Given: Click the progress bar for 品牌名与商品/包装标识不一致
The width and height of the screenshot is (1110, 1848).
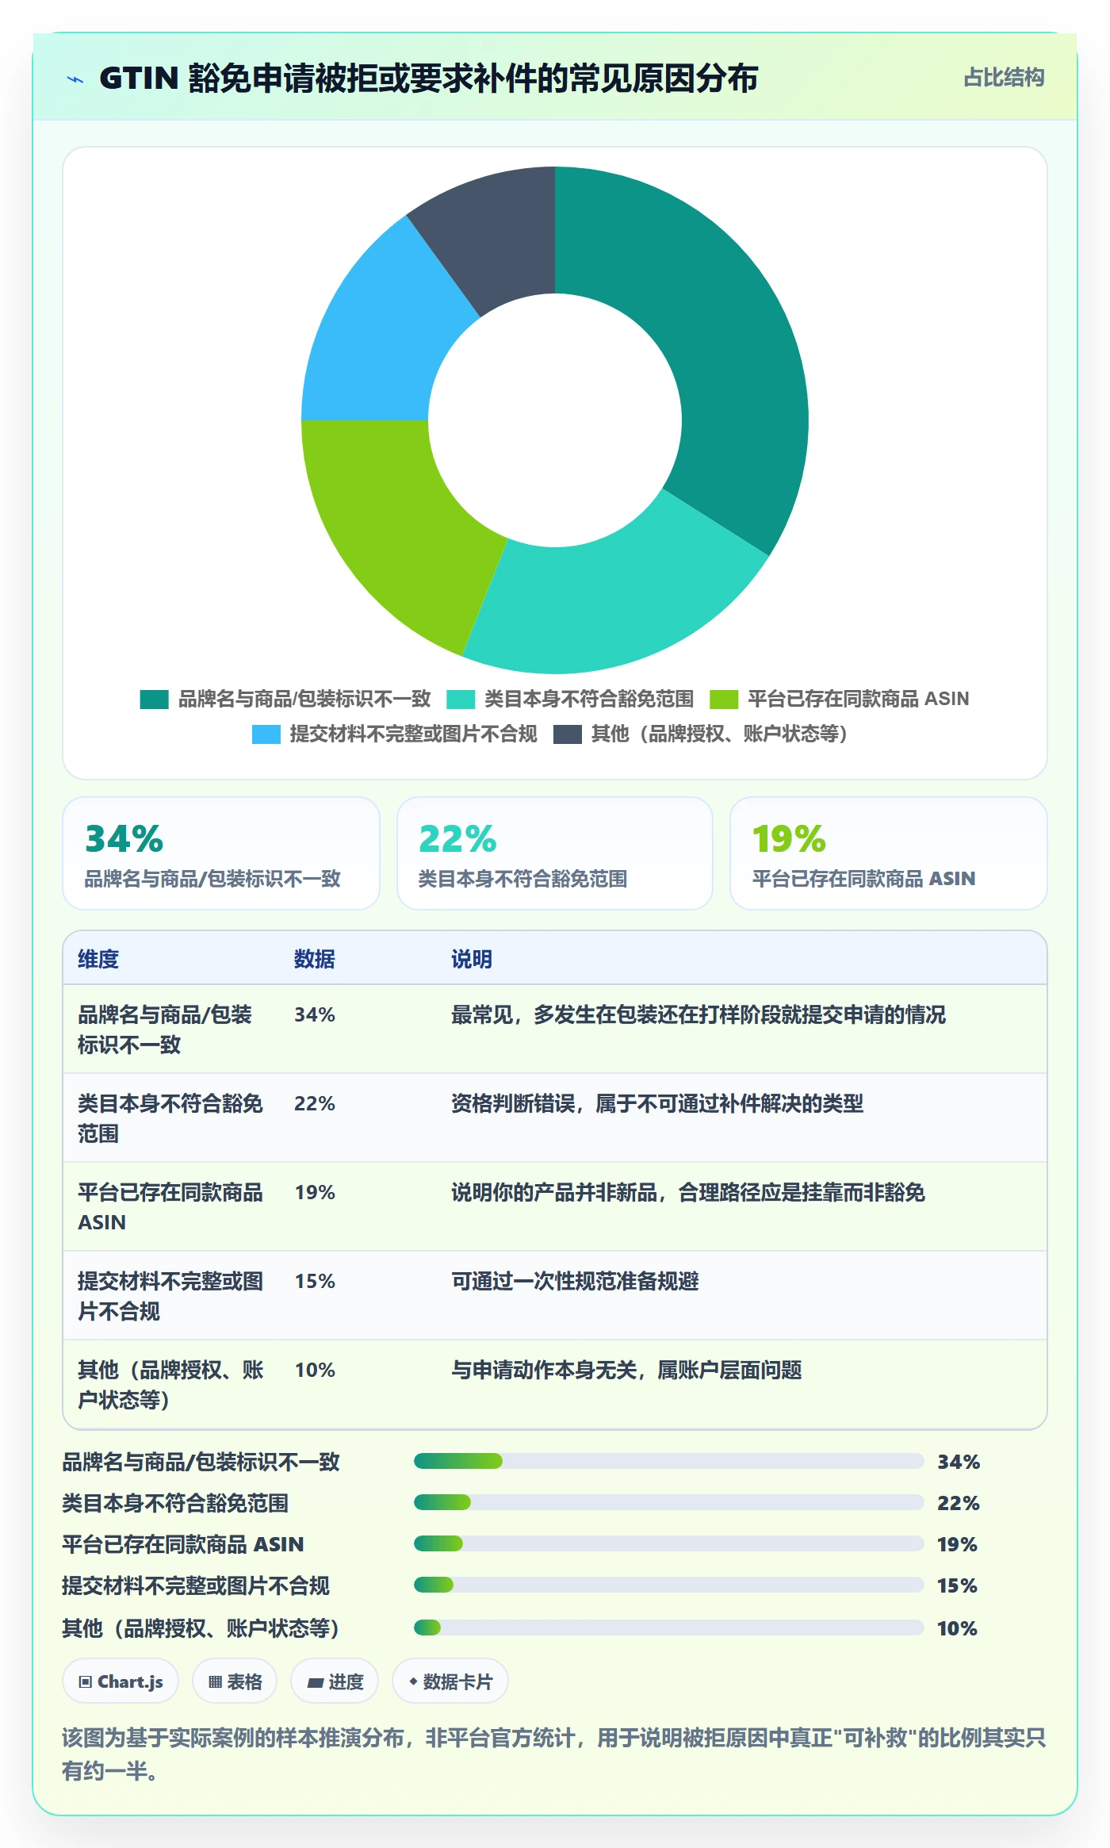Looking at the screenshot, I should (669, 1461).
